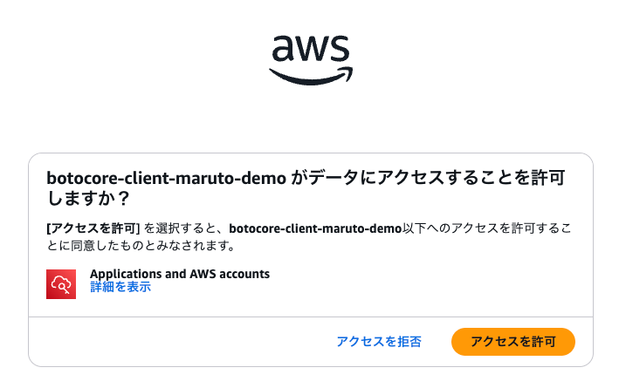This screenshot has height=388, width=619.
Task: Click bold botocore-client-maruto-demo in description paragraph
Action: pyautogui.click(x=315, y=228)
